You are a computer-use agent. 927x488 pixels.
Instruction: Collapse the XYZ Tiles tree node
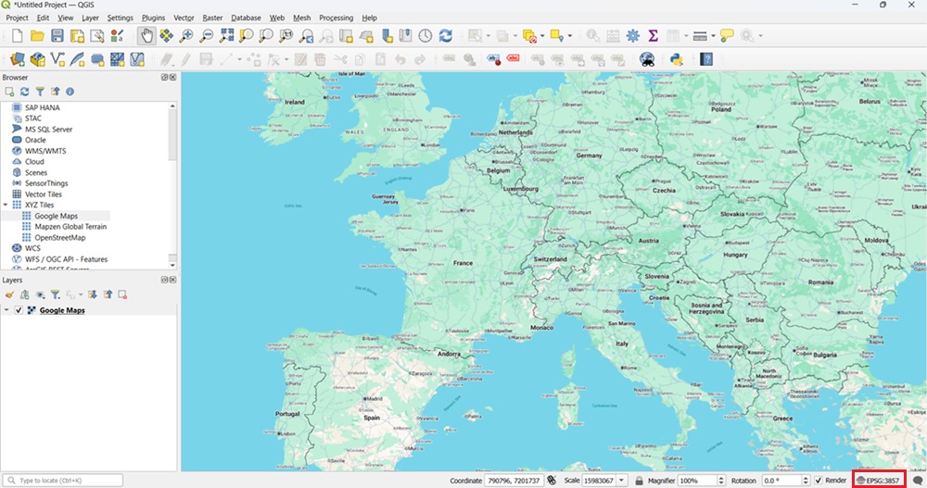[6, 205]
